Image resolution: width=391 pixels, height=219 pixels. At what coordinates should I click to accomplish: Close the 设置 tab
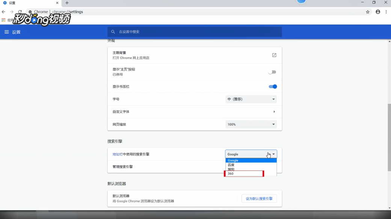(57, 3)
